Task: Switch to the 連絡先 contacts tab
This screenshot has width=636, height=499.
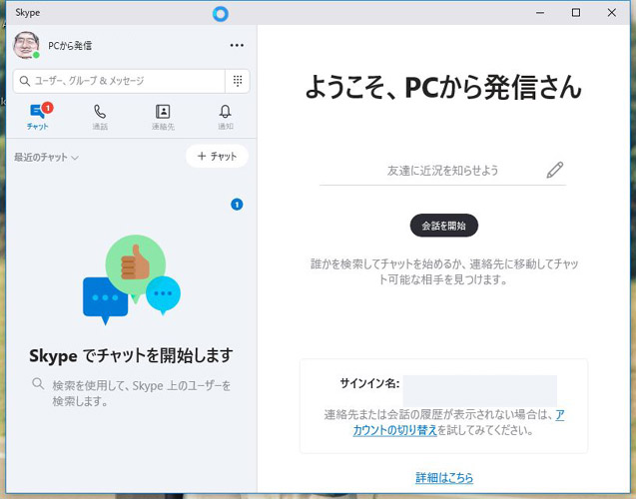Action: pos(163,117)
